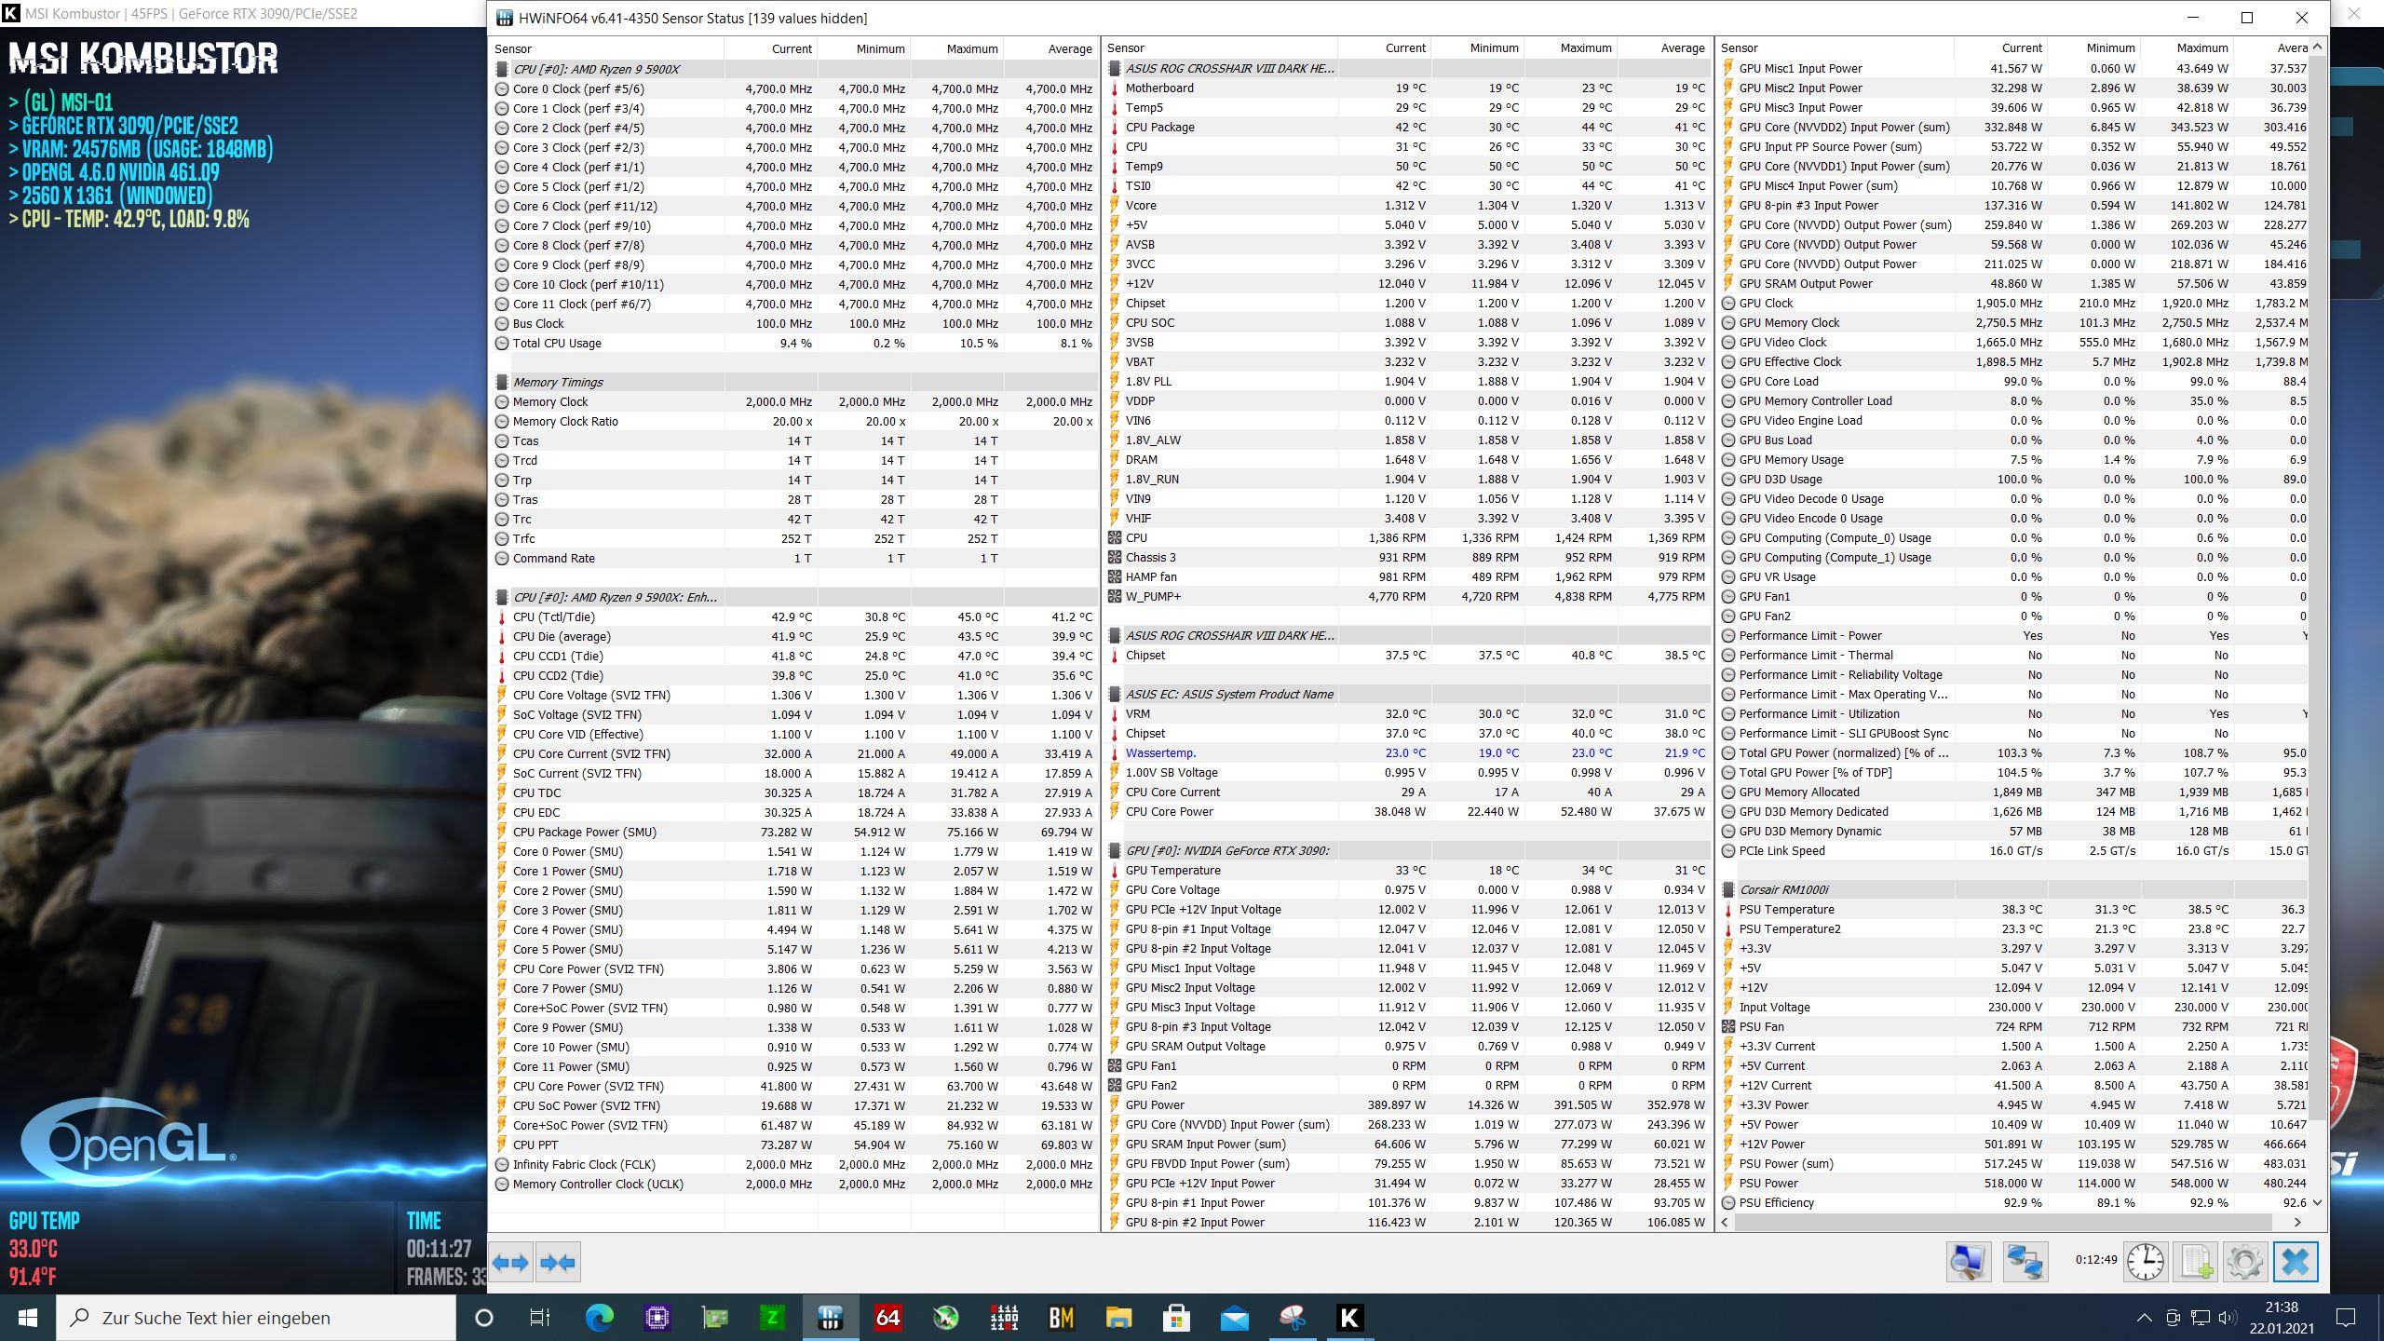Open AIDA64 from the taskbar
This screenshot has width=2384, height=1341.
[x=887, y=1318]
